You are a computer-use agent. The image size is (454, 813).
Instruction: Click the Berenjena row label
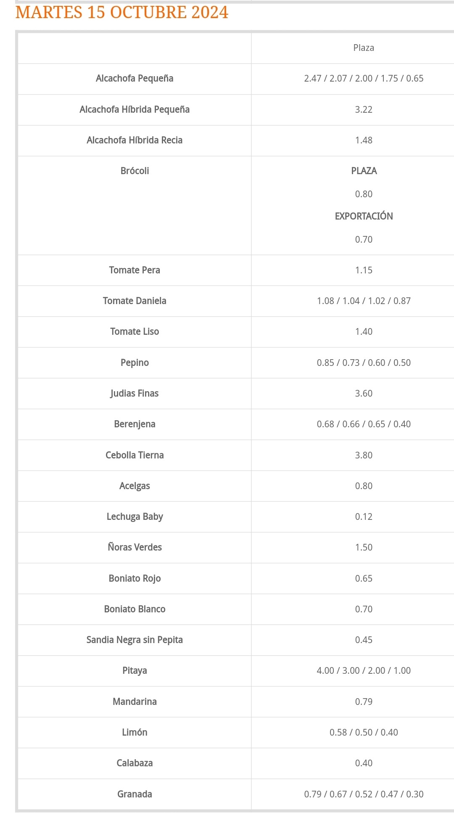tap(135, 424)
